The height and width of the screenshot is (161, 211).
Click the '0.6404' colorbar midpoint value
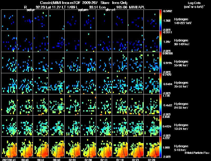tap(168, 84)
